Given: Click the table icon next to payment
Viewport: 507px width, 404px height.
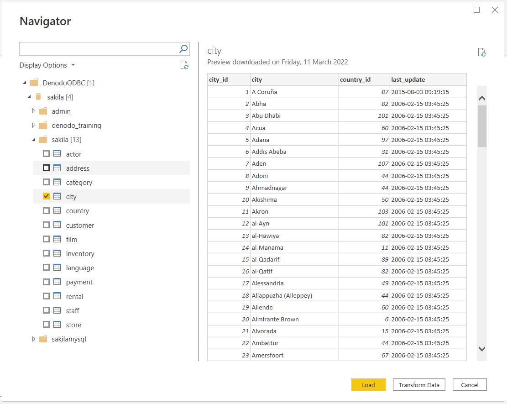Looking at the screenshot, I should click(57, 282).
